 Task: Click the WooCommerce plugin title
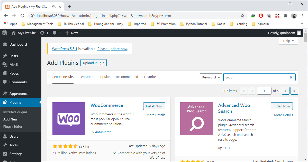coord(107,105)
